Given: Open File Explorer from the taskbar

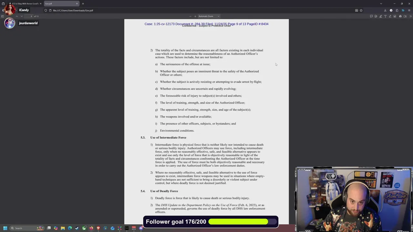Looking at the screenshot, I should (x=63, y=228).
